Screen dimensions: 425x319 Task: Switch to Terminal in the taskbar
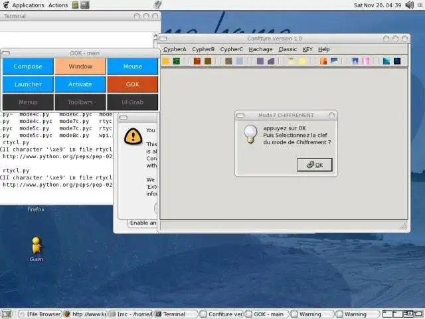pos(177,314)
